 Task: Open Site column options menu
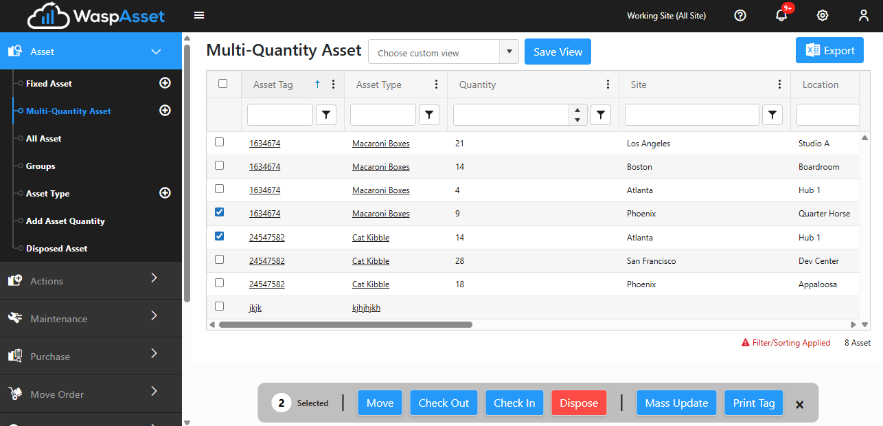point(779,85)
